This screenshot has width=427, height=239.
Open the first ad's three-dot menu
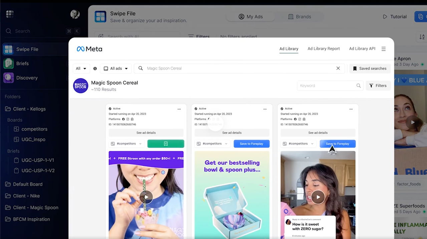point(179,109)
